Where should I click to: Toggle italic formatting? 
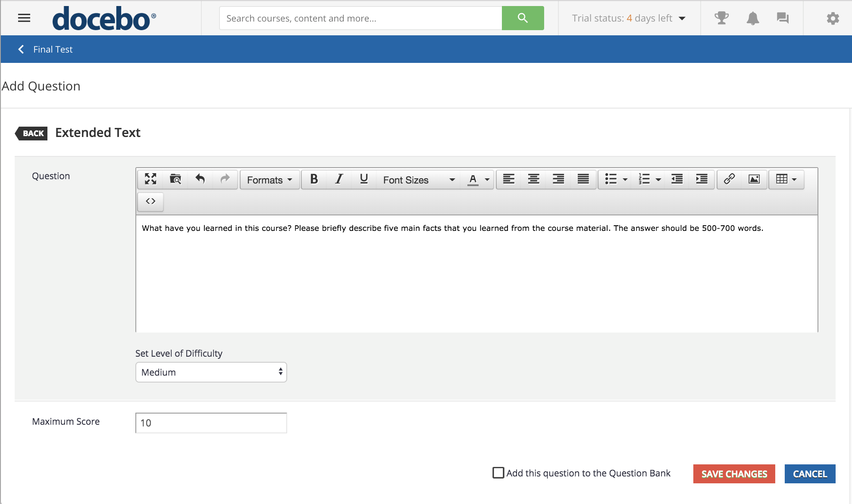[x=339, y=179]
